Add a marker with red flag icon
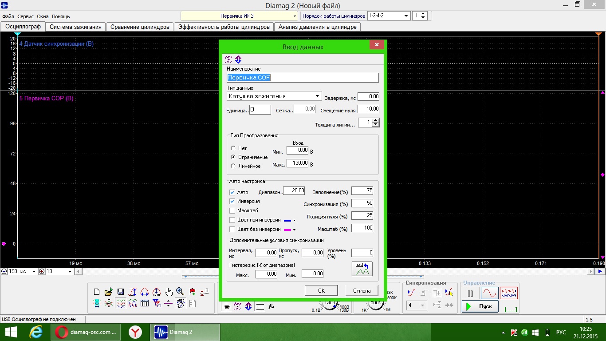The image size is (606, 341). pos(193,292)
